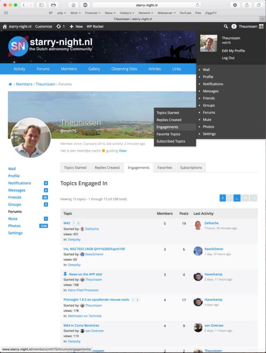Select the Favorites tab
Screen dimensions: 266x353
(x=165, y=167)
